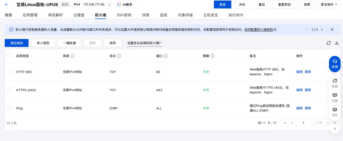Click the page number input field

coord(303,123)
